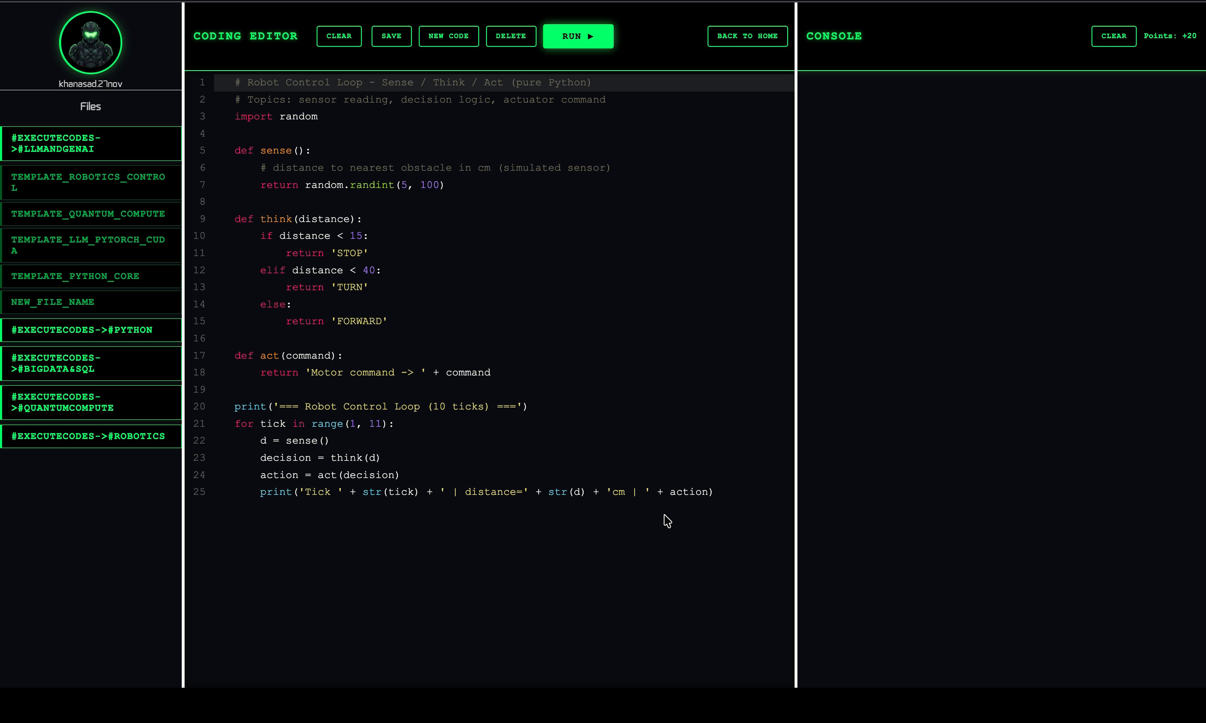Image resolution: width=1206 pixels, height=723 pixels.
Task: Click username khanasad.27nov
Action: [91, 84]
